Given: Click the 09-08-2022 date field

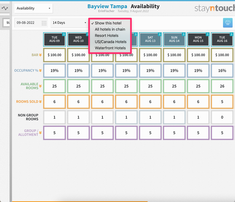Looking at the screenshot, I should point(31,23).
